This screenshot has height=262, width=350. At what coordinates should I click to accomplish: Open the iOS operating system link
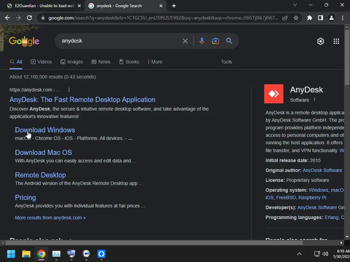point(269,198)
